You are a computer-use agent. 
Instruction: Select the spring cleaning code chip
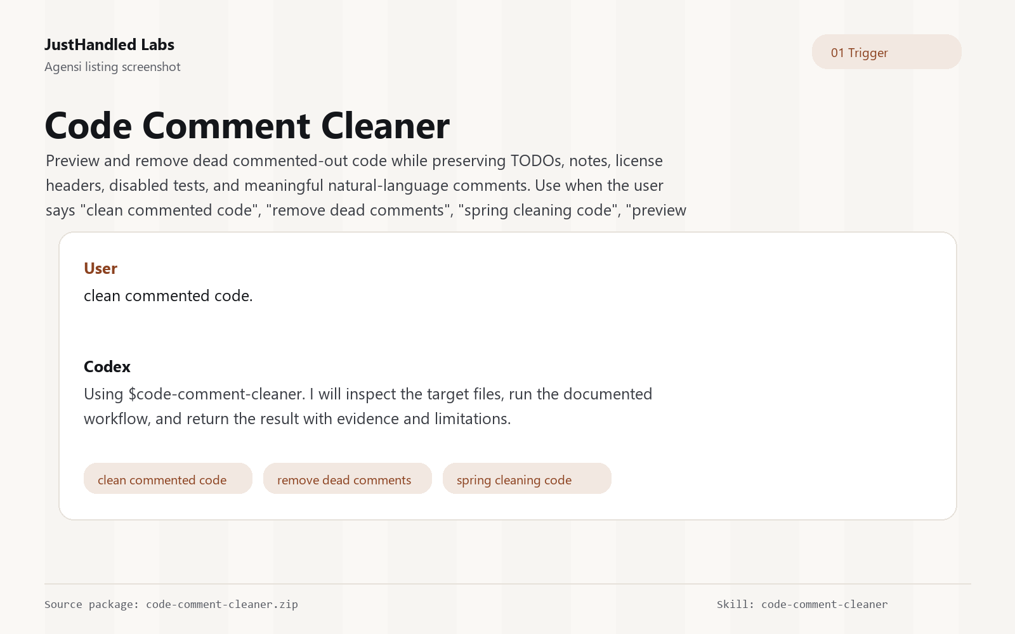pyautogui.click(x=527, y=479)
